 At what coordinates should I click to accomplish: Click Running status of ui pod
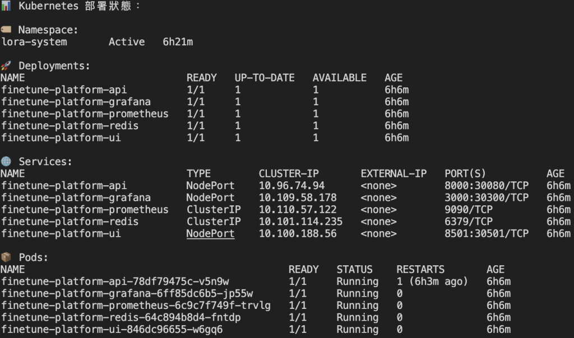pyautogui.click(x=357, y=330)
